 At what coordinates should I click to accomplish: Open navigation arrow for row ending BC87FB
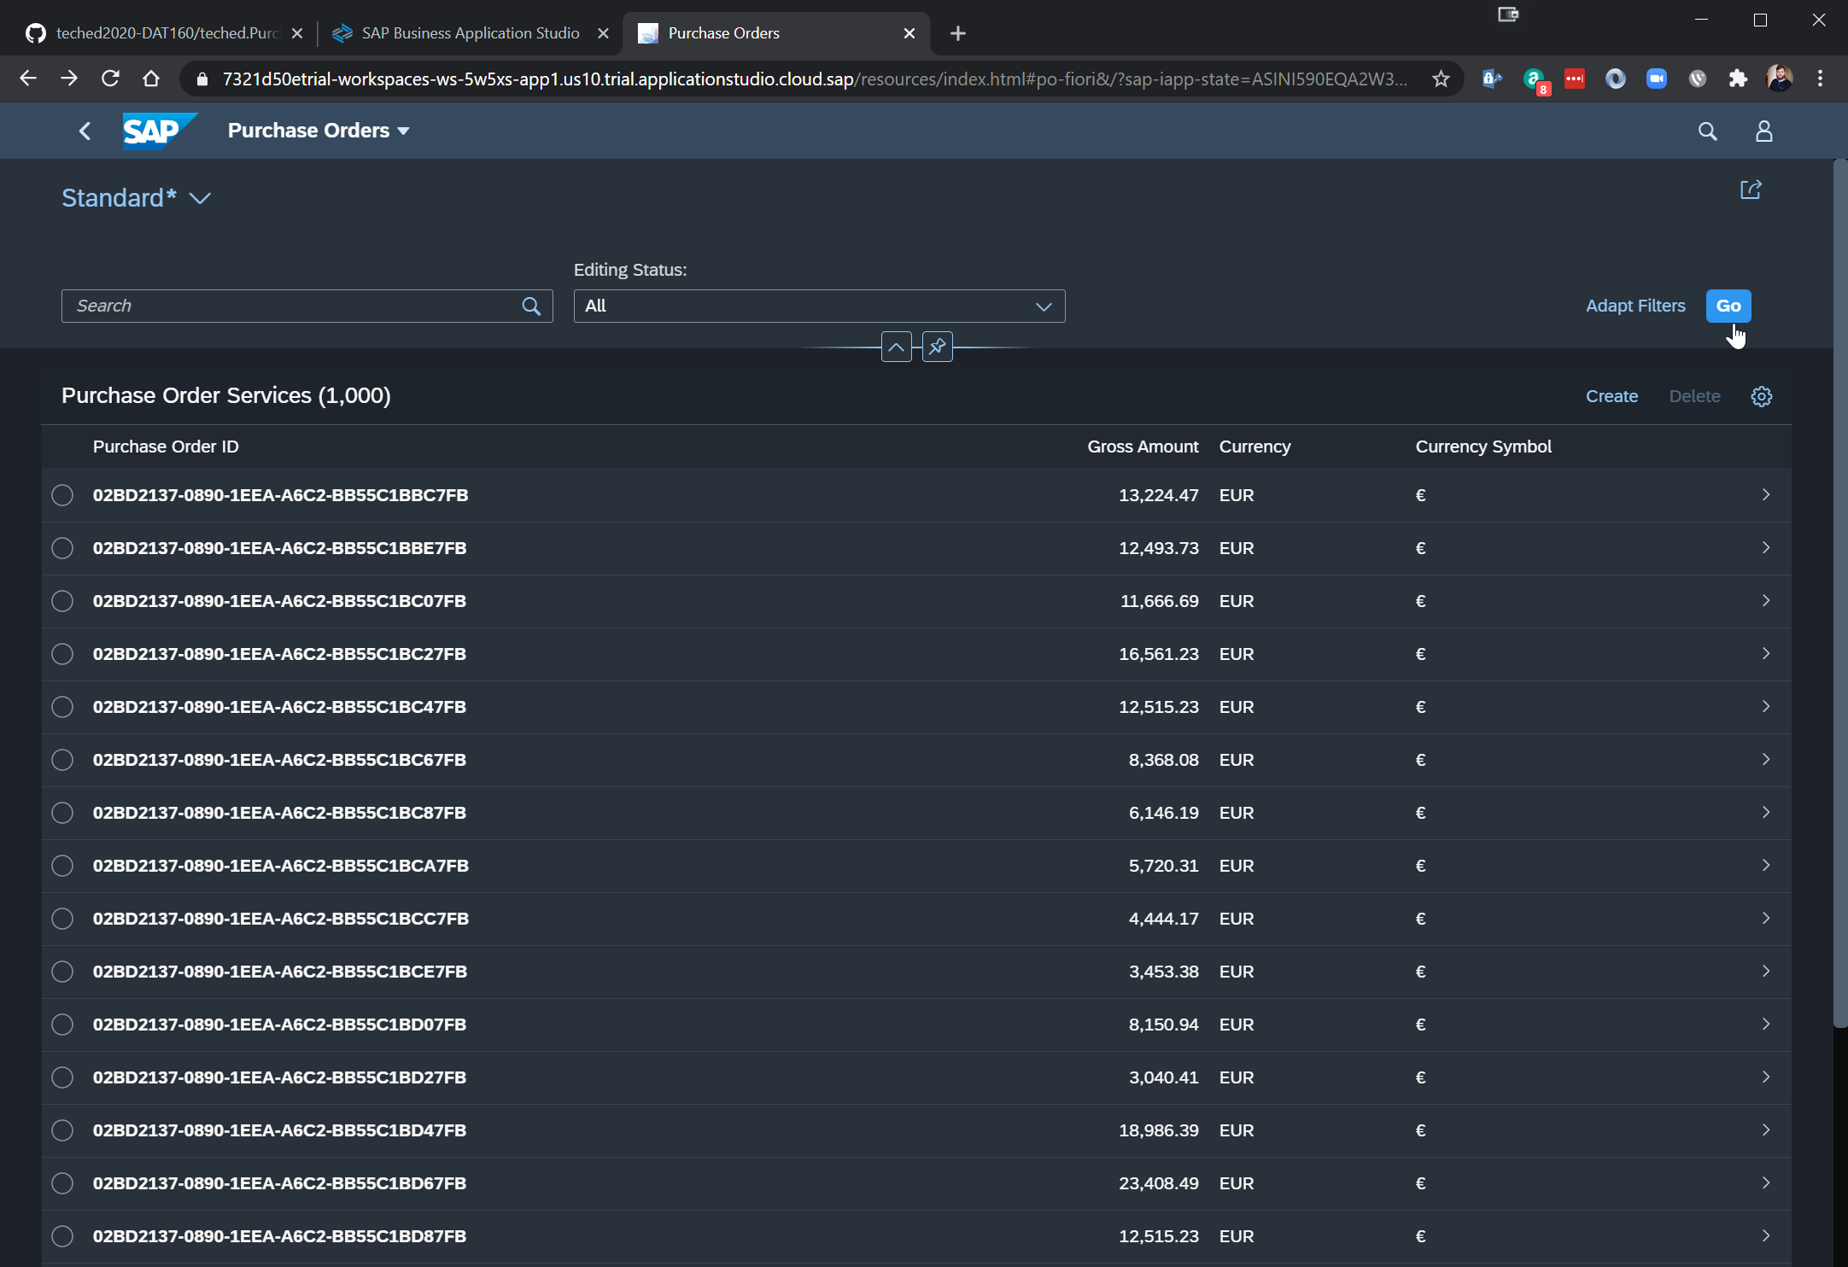(1766, 813)
